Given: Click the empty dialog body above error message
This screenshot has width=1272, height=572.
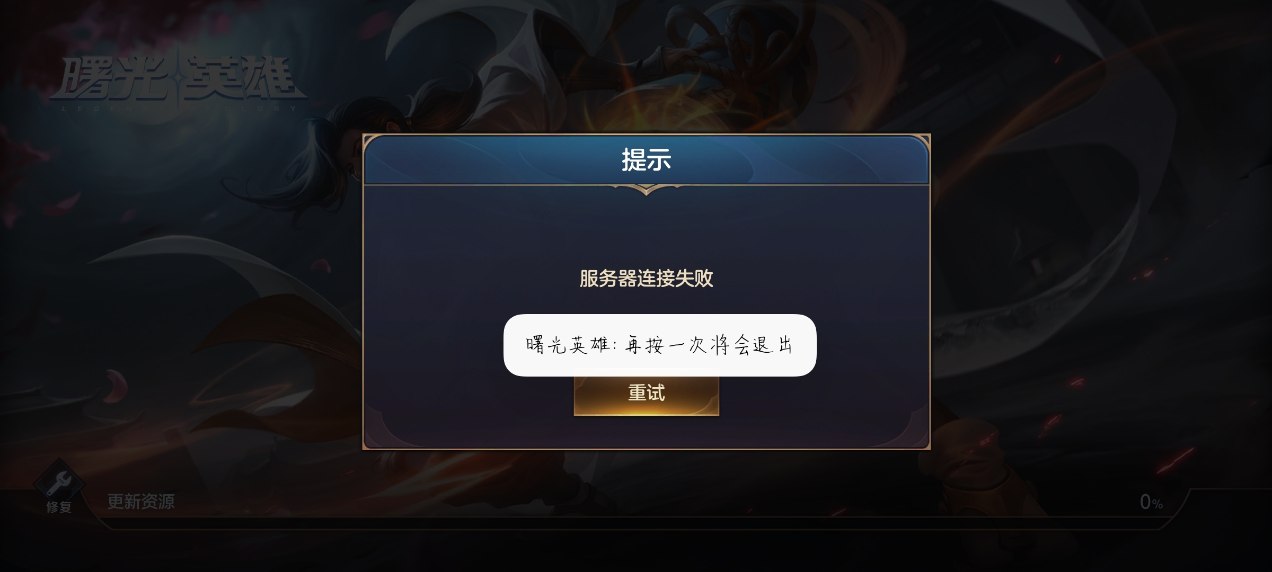Looking at the screenshot, I should coord(646,228).
